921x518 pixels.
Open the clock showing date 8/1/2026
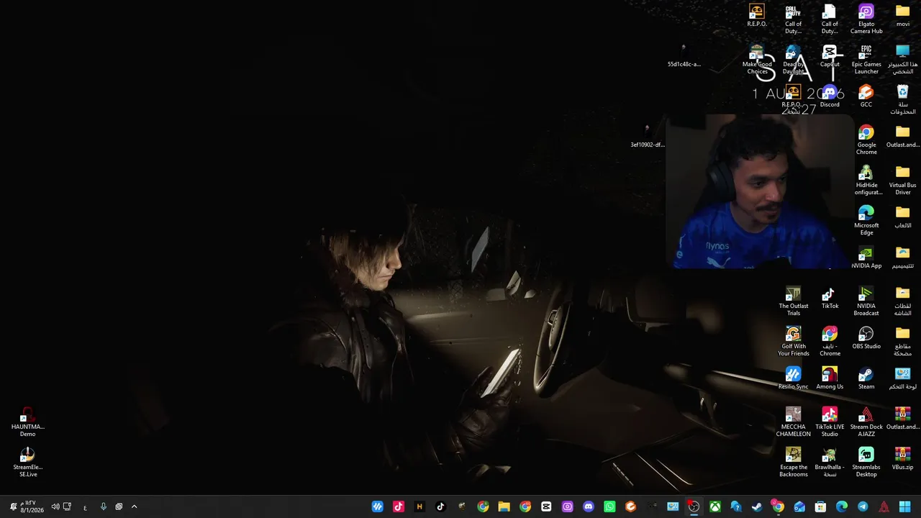[x=32, y=506]
